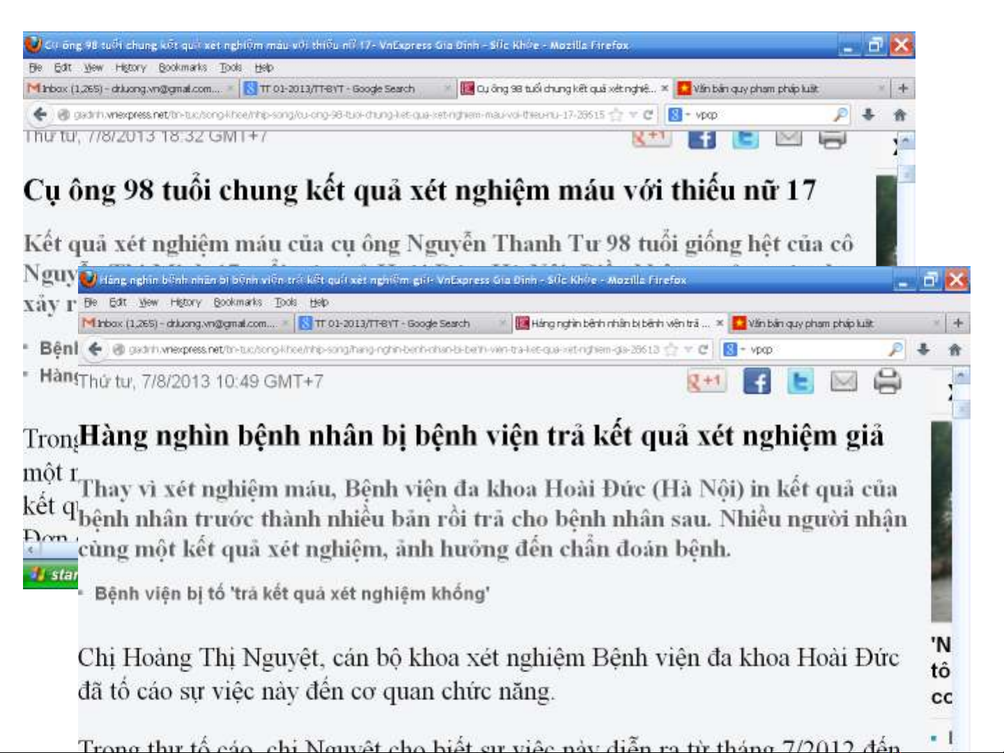Click the Facebook share icon in front window
Image resolution: width=1004 pixels, height=753 pixels.
click(x=757, y=382)
